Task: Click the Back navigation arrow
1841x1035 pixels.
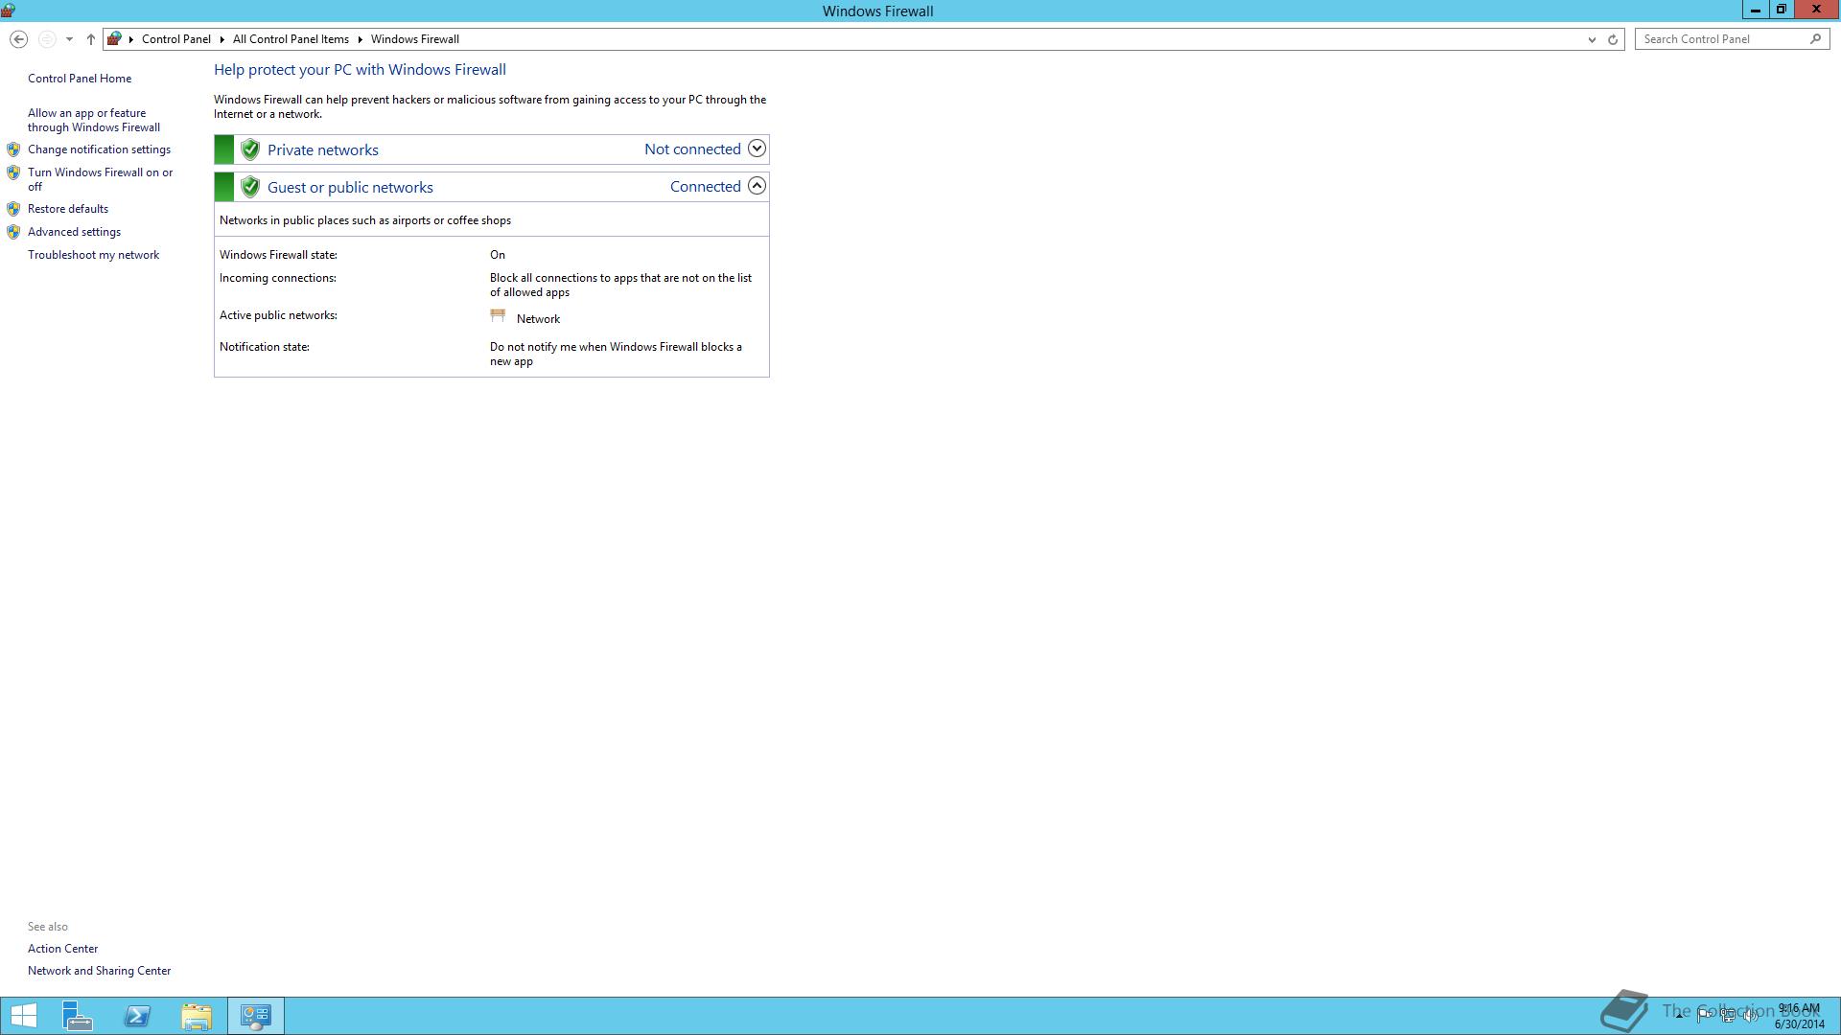Action: tap(18, 39)
